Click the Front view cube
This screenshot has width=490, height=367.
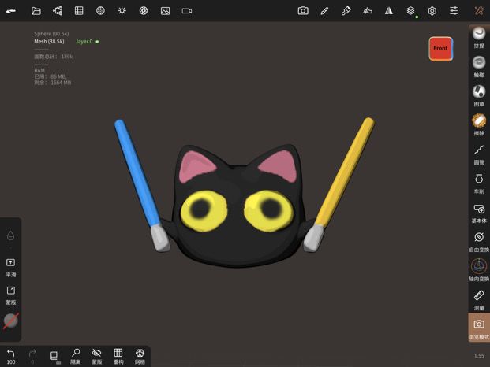point(440,48)
